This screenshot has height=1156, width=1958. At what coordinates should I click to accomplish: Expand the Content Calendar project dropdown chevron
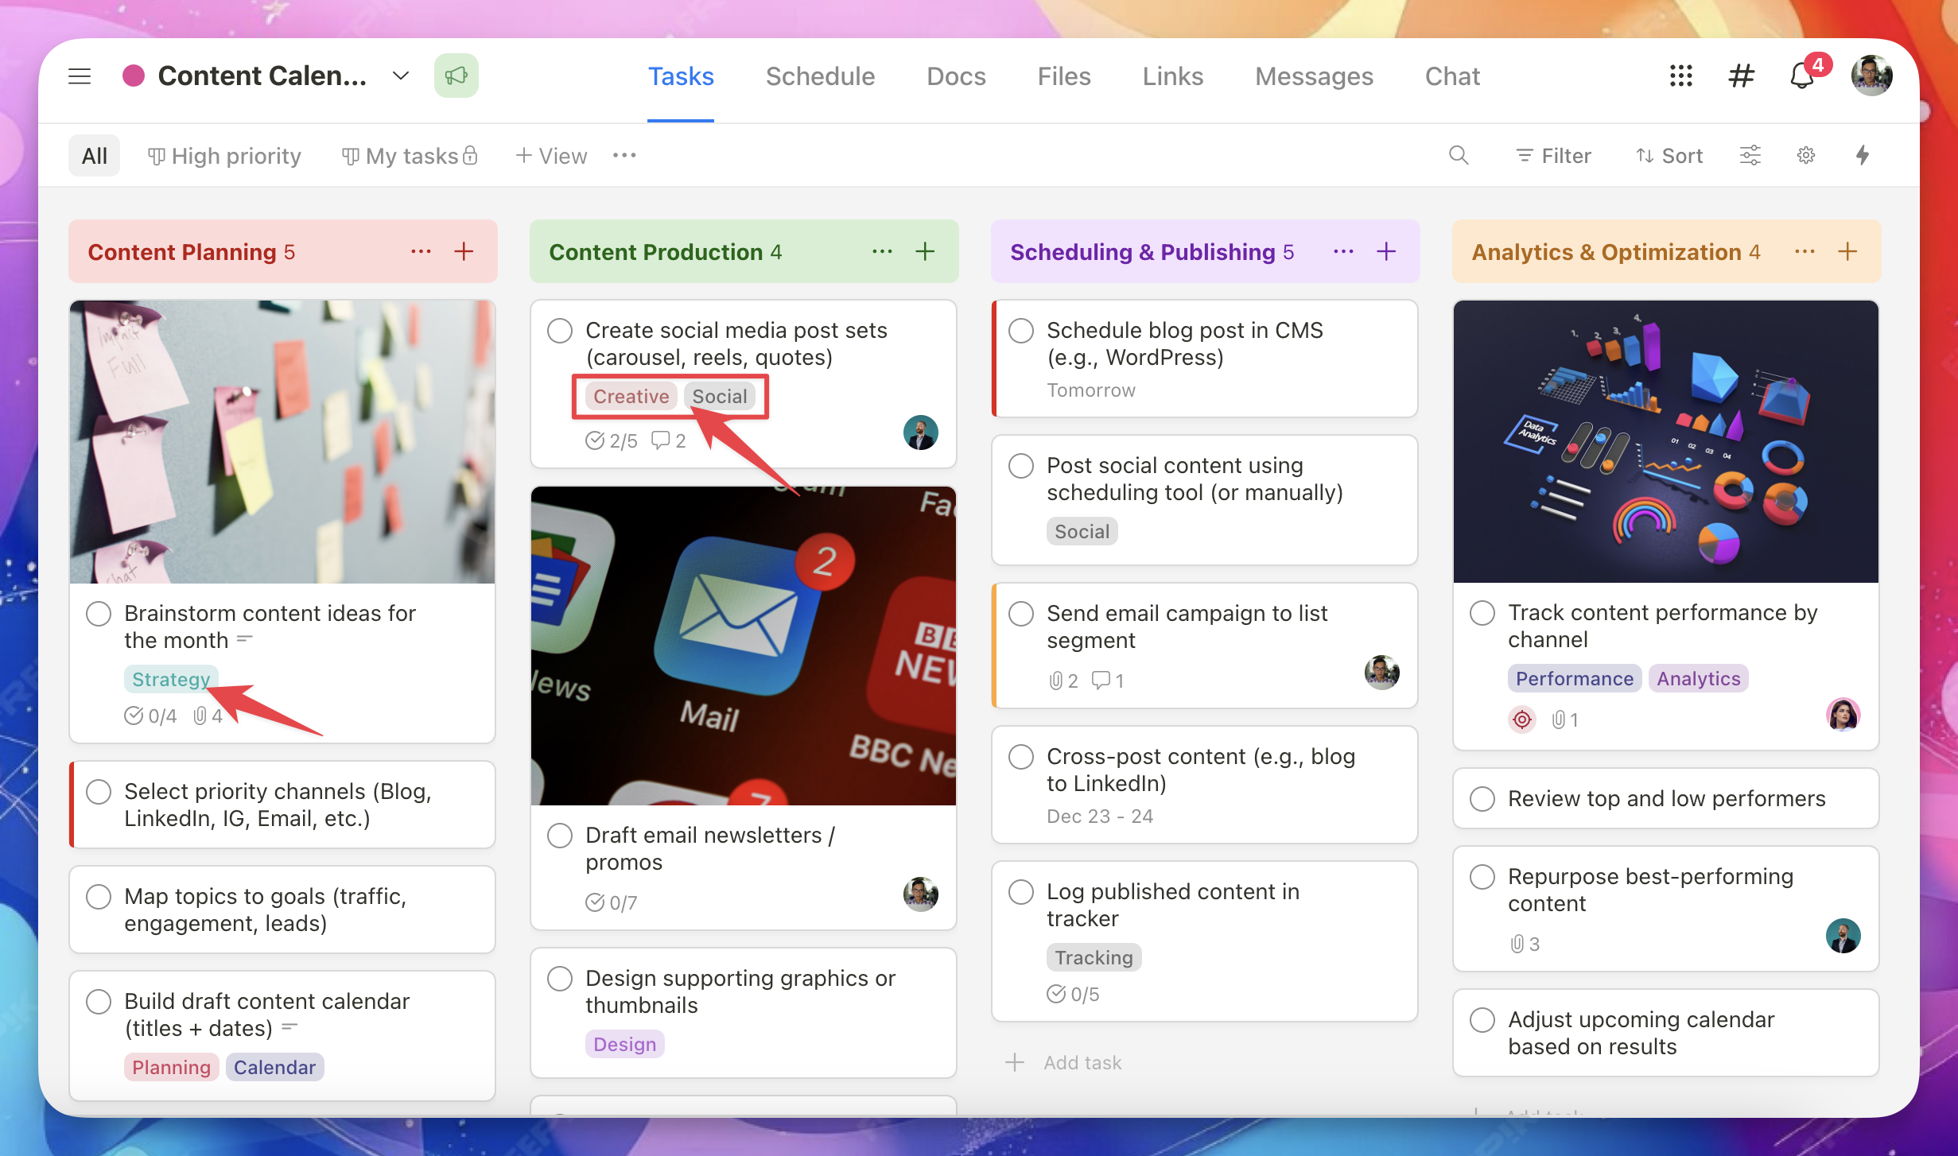tap(401, 76)
